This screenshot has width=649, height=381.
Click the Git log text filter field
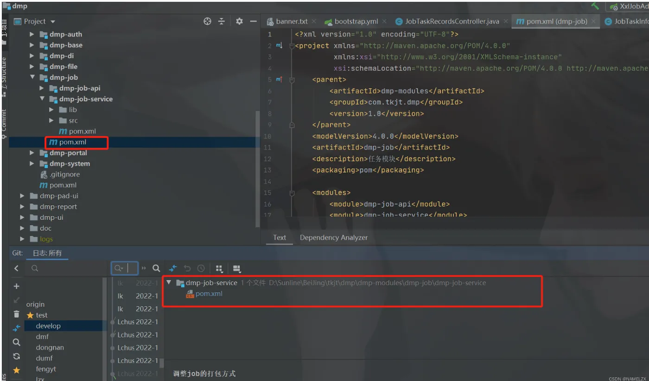pos(125,268)
